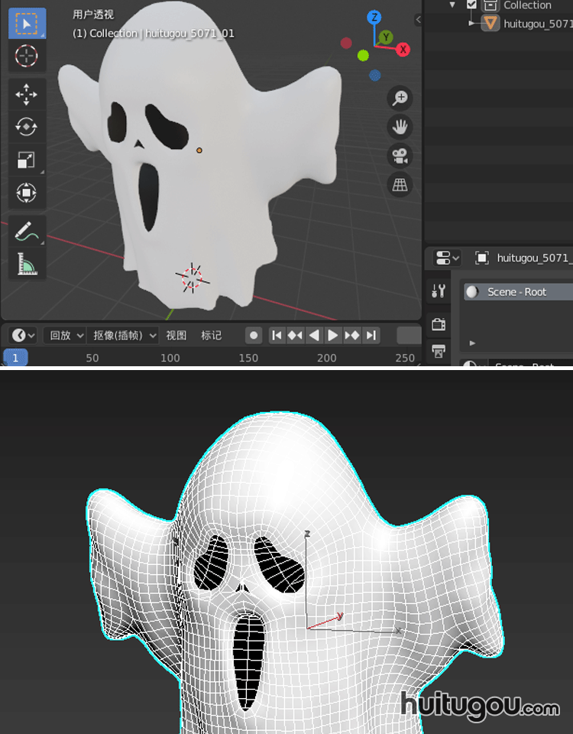Image resolution: width=573 pixels, height=734 pixels.
Task: Click the viewport zoom magnifier icon
Action: point(400,98)
